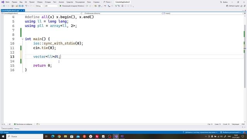Viewport: 247px width, 139px height.
Task: Click the comment-out lines toolbar icon
Action: tap(116, 6)
